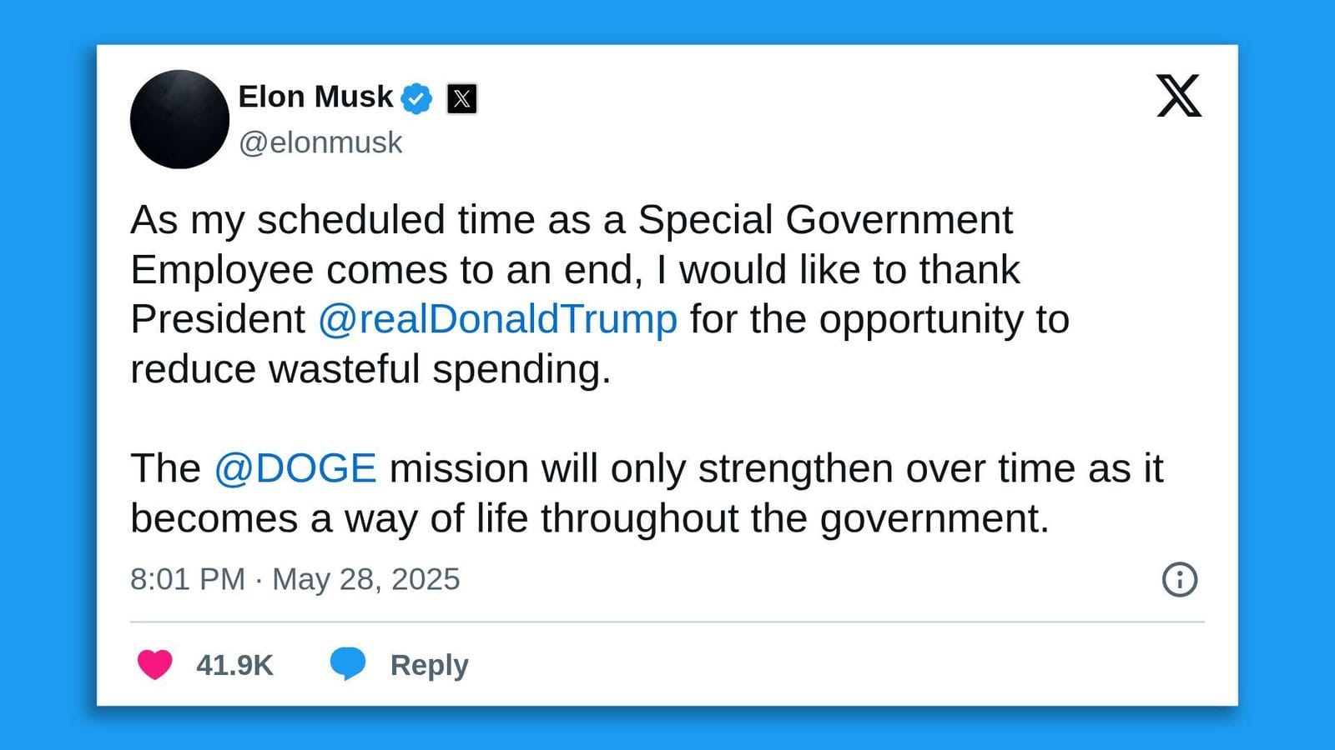1335x750 pixels.
Task: Click the small X affiliate badge beside name
Action: [461, 98]
